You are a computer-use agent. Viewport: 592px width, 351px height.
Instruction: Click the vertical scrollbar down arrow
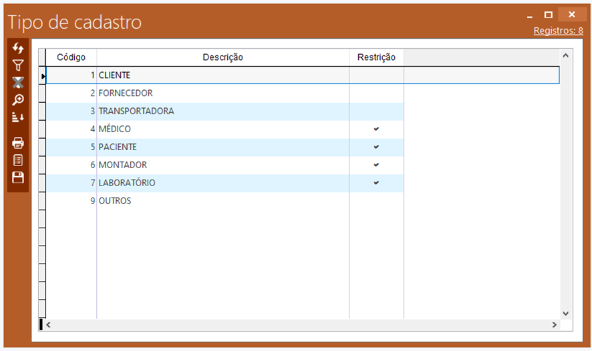[x=565, y=312]
